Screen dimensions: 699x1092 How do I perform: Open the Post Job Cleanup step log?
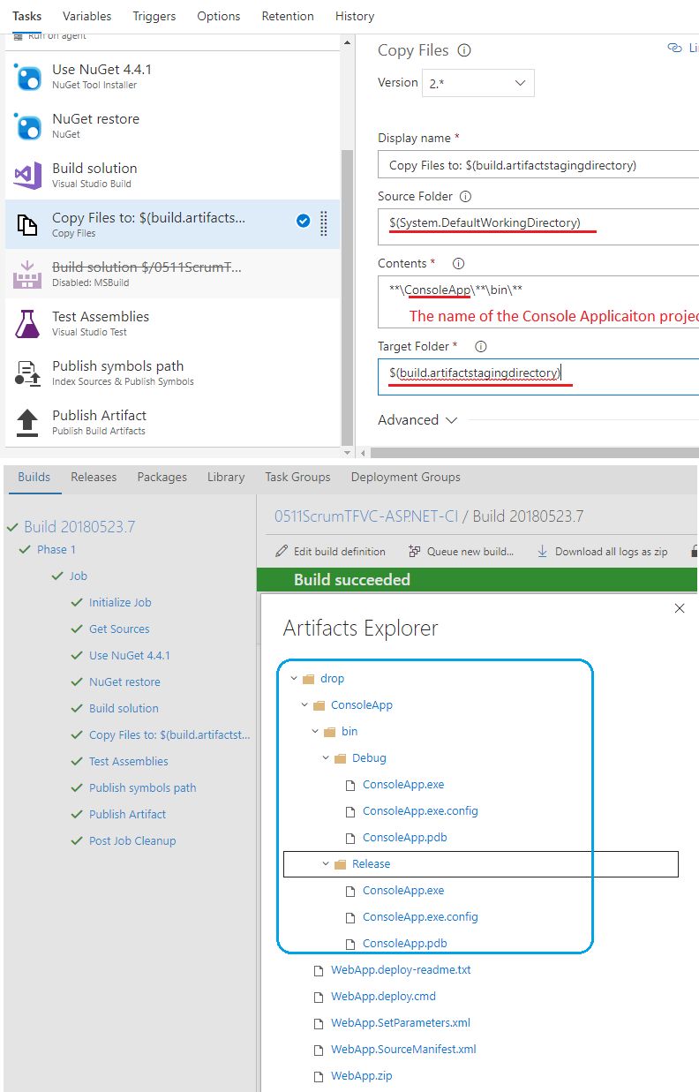pyautogui.click(x=132, y=840)
